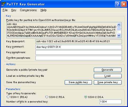
Task: Open the Help menu
Action: tap(43, 10)
